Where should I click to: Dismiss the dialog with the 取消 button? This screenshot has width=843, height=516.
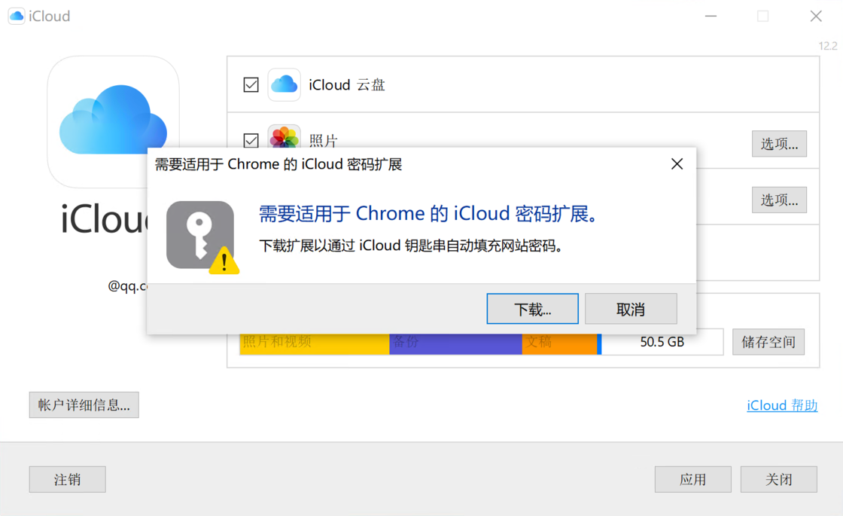coord(631,308)
